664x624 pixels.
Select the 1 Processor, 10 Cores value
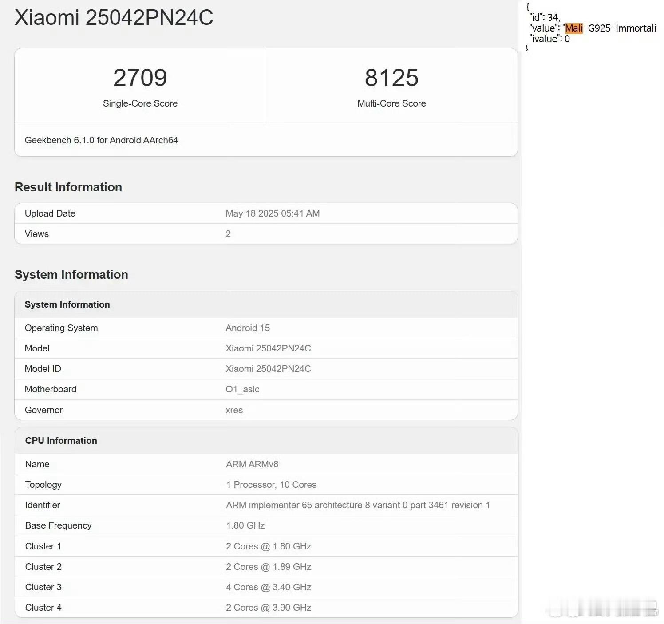(271, 485)
